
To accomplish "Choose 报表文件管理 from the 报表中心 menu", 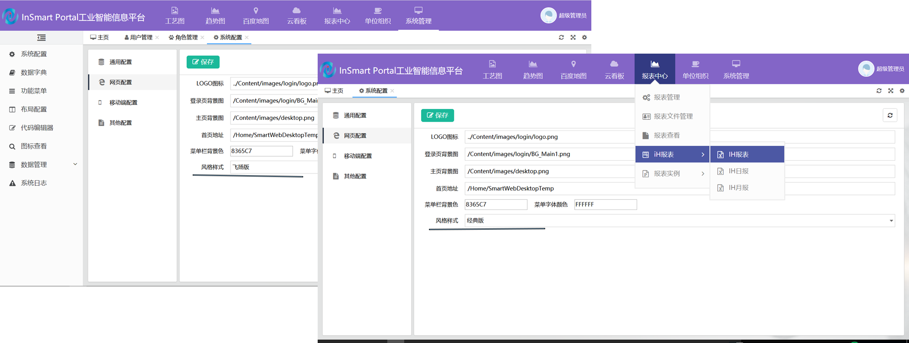I will [672, 116].
